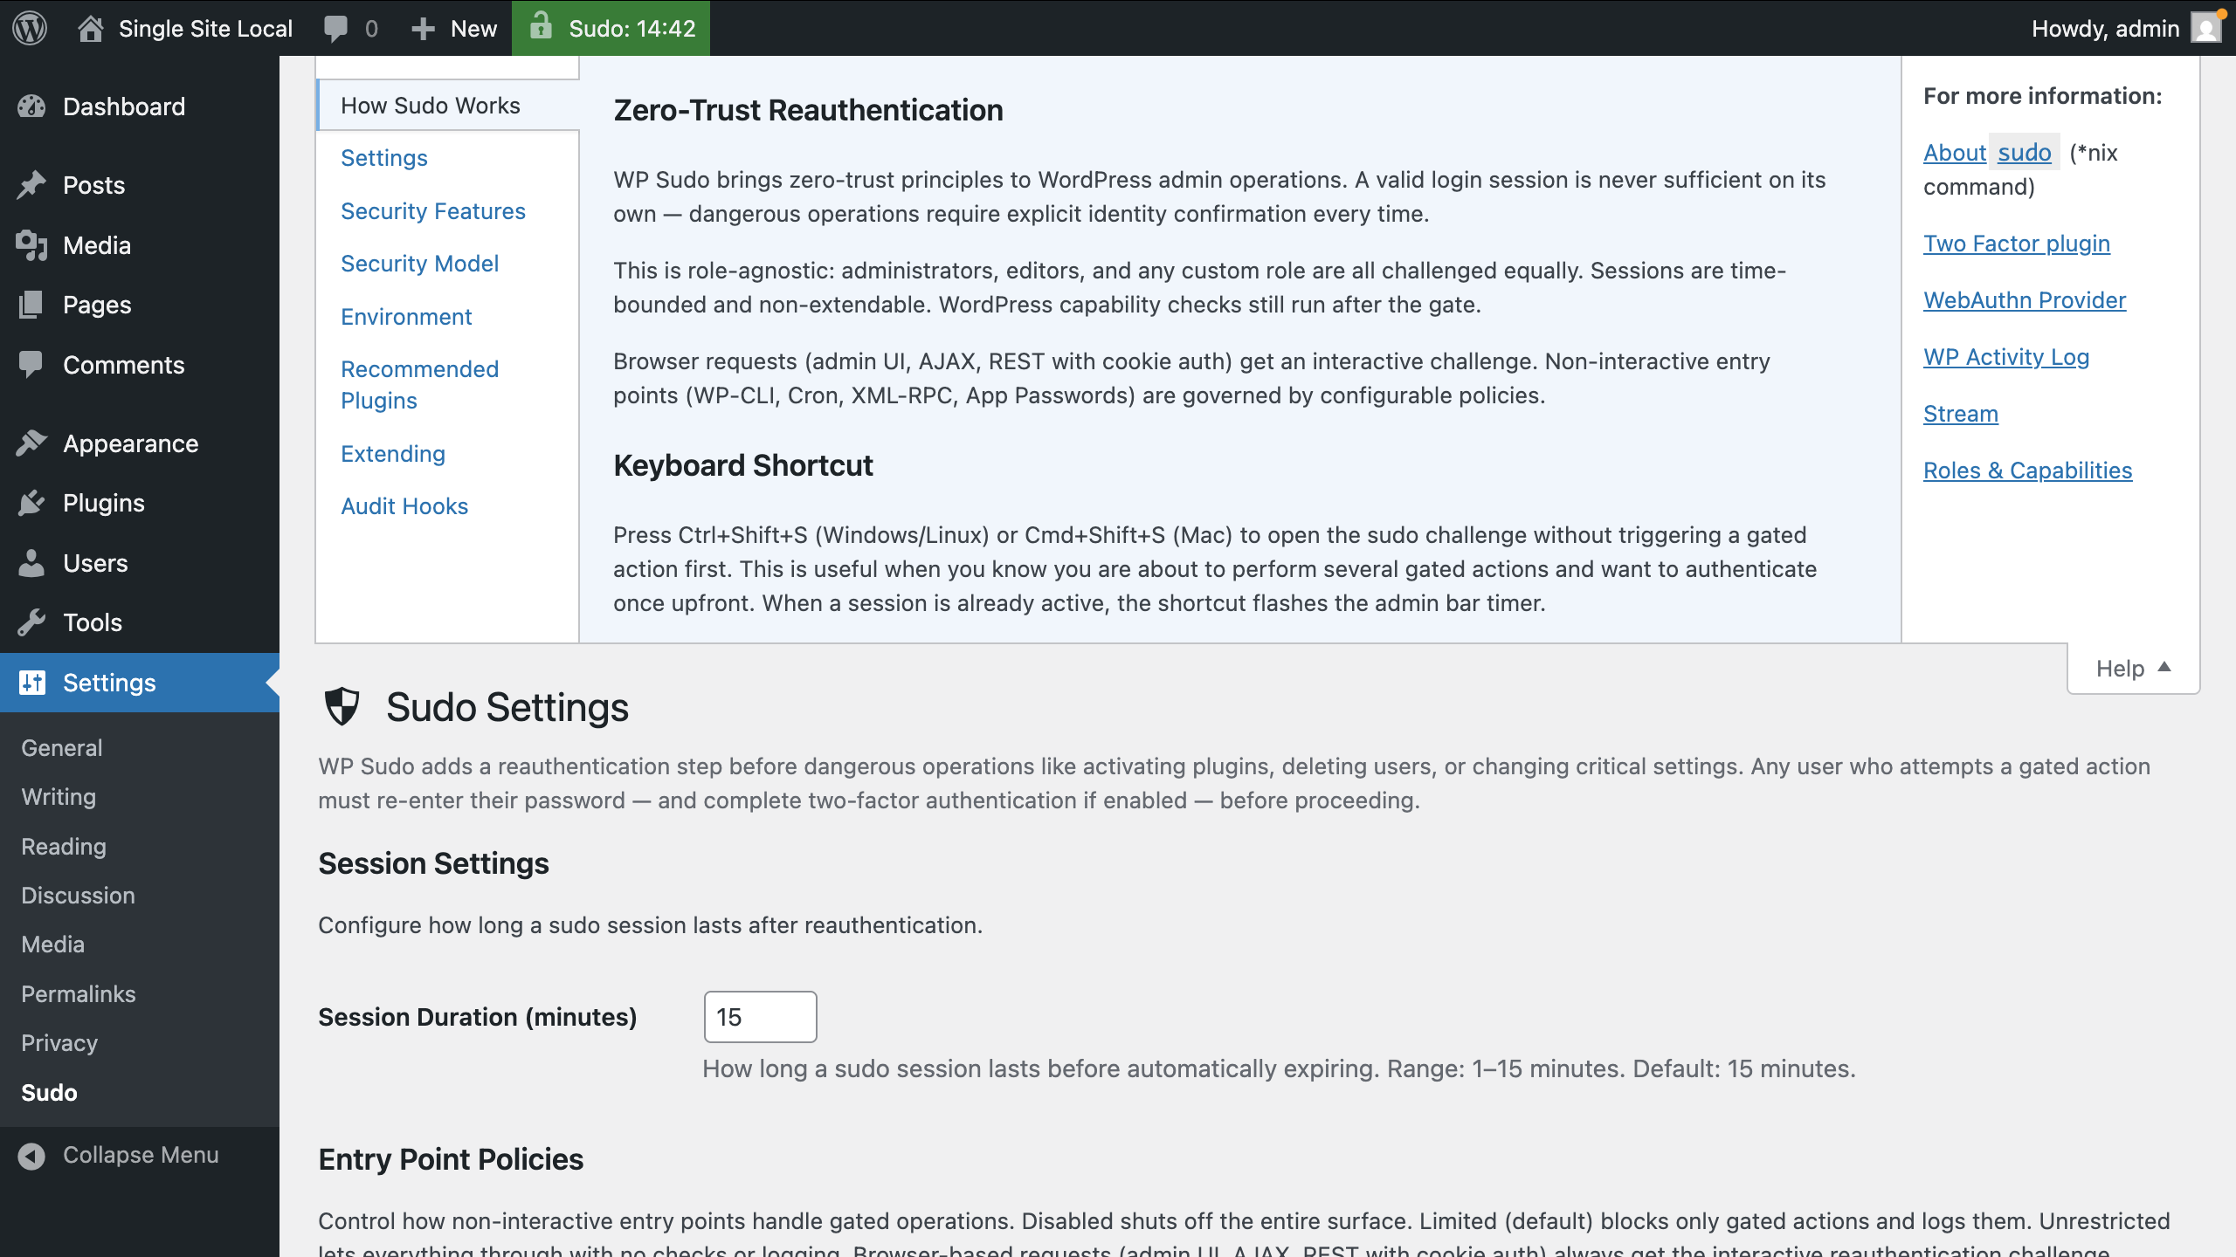Image resolution: width=2236 pixels, height=1257 pixels.
Task: Click the home icon for Single Site Local
Action: (90, 28)
